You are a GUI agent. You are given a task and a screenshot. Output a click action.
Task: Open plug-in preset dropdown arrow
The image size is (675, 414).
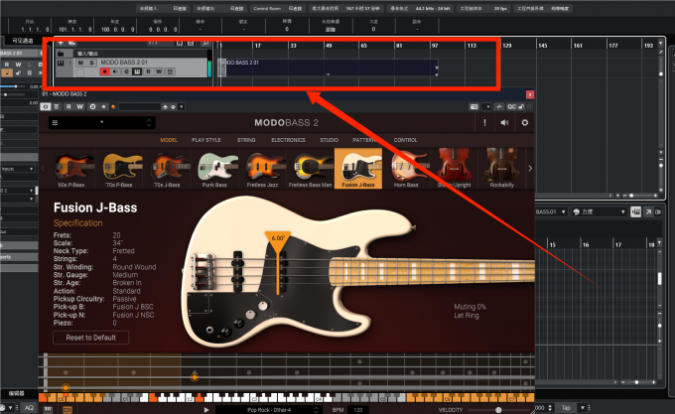pyautogui.click(x=182, y=107)
